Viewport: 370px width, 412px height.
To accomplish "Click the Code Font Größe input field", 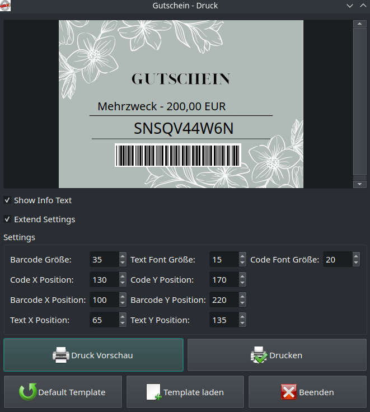I will click(x=338, y=259).
